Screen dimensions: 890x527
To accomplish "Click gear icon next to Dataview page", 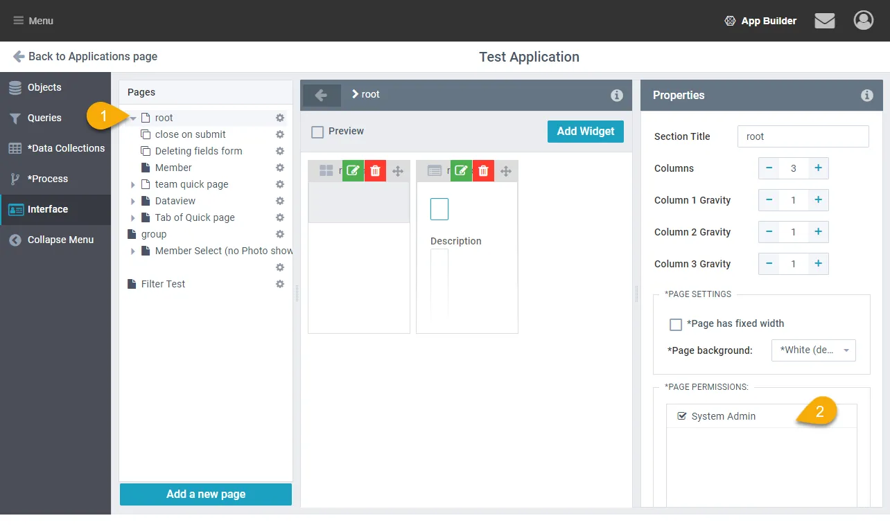I will click(280, 201).
